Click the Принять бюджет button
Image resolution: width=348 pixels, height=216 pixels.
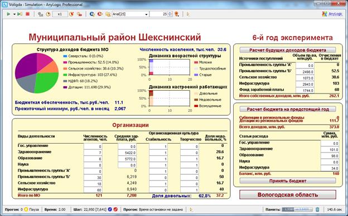288,181
